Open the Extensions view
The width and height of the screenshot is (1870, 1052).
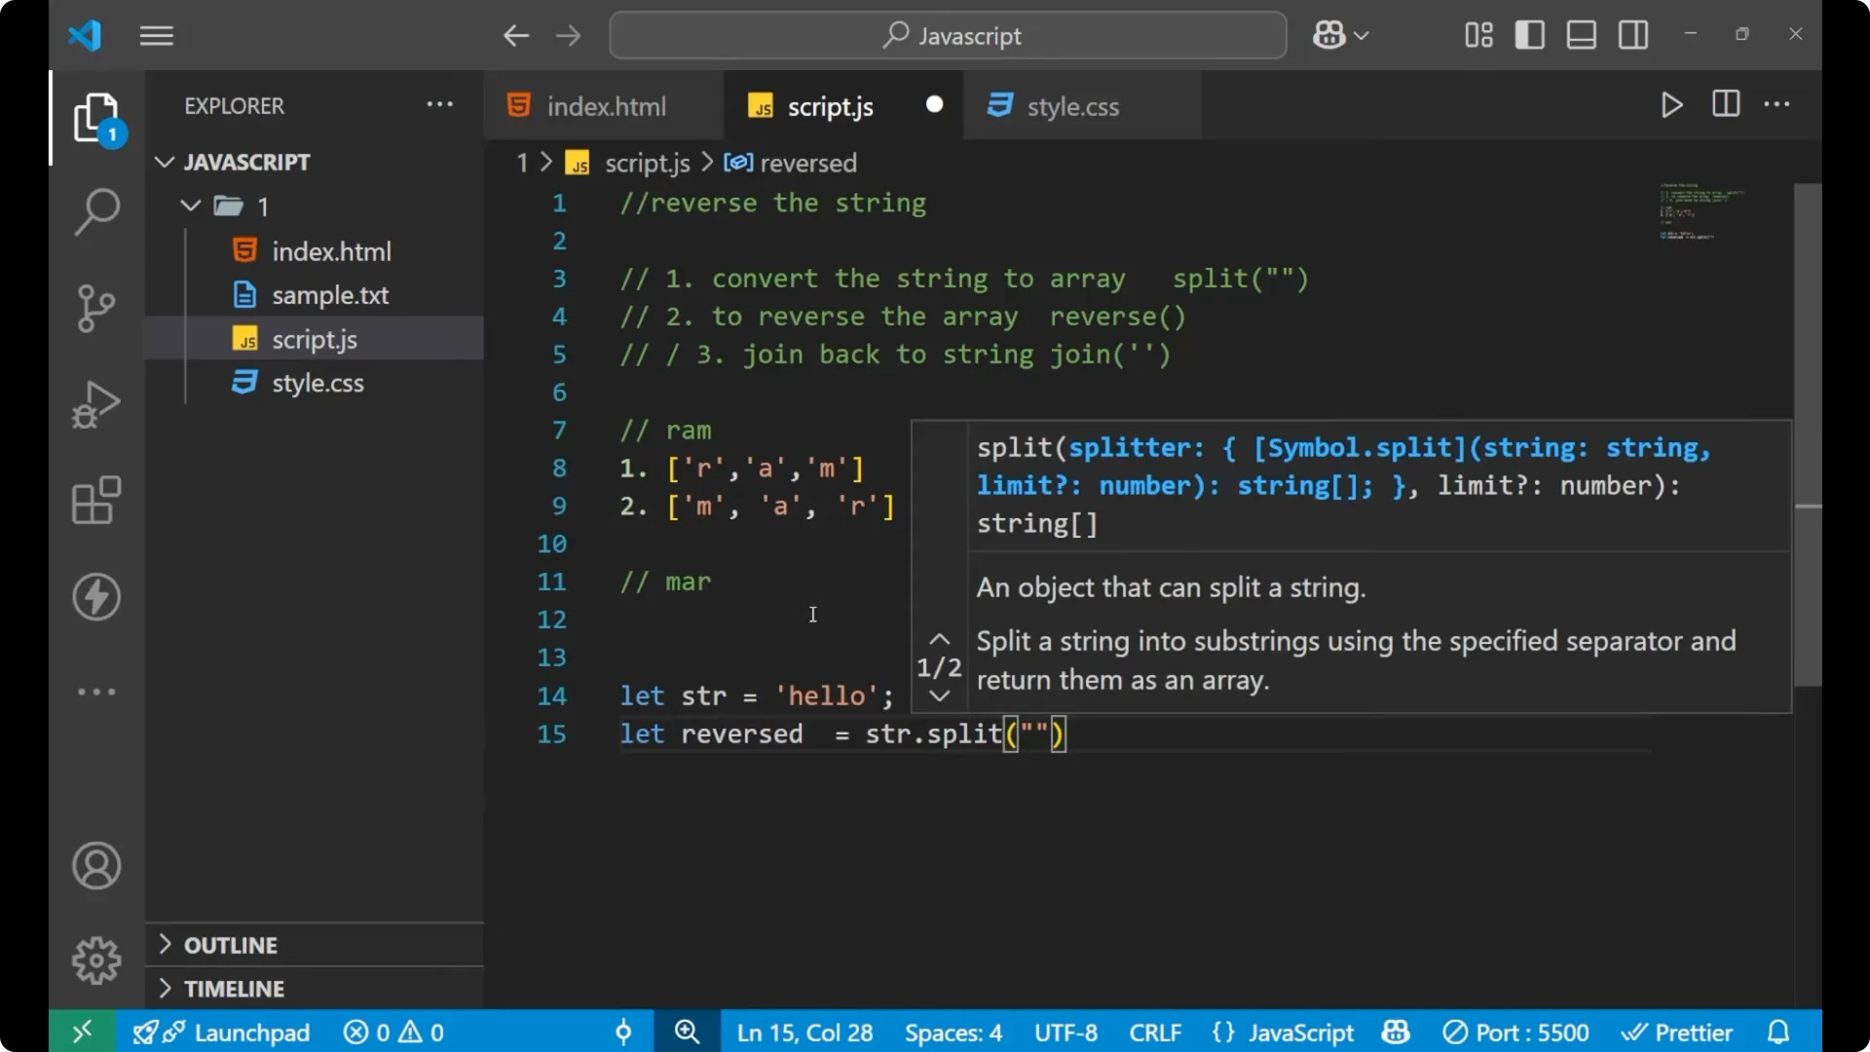click(x=95, y=500)
